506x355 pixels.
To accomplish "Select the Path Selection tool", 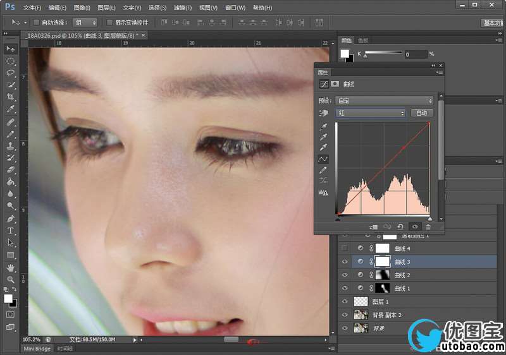I will coord(11,243).
